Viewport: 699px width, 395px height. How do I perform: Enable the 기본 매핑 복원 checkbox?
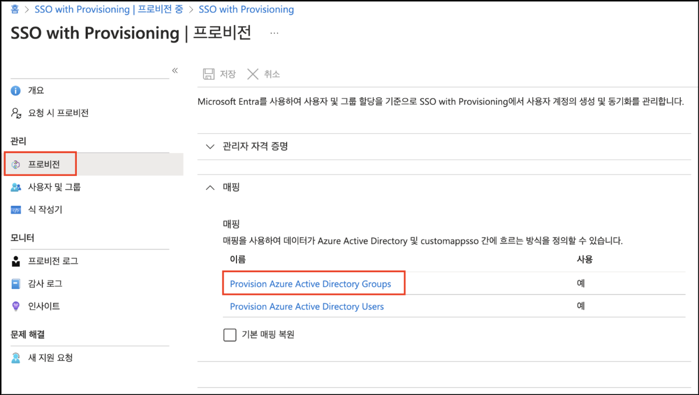tap(230, 335)
